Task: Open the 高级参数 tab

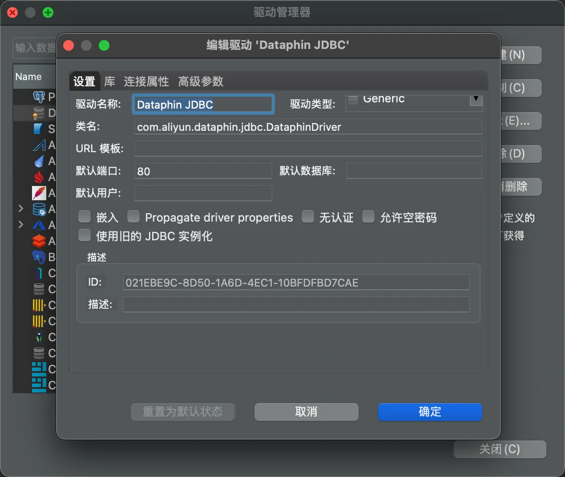Action: pos(201,81)
